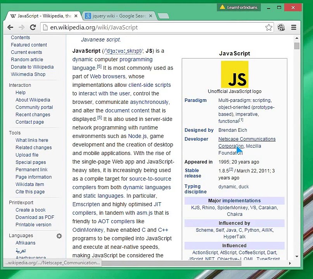The width and height of the screenshot is (313, 279).
Task: Open the Permanent link tool
Action: click(x=31, y=170)
